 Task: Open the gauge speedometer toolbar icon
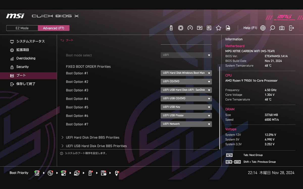[x=190, y=28]
